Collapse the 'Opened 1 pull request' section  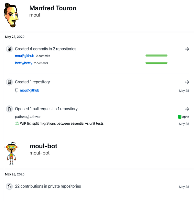pyautogui.click(x=187, y=109)
